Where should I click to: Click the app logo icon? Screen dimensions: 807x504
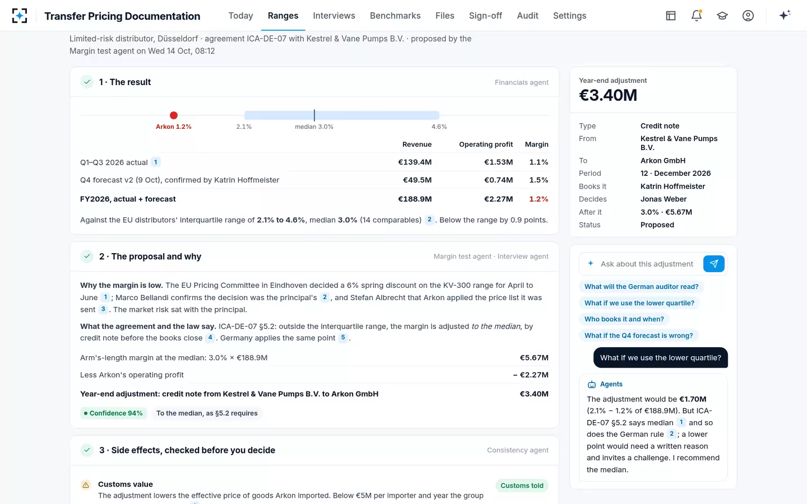pos(20,16)
